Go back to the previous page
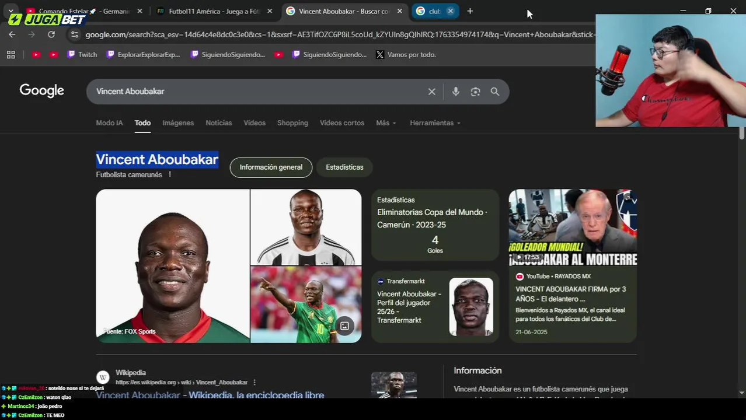This screenshot has height=420, width=746. [12, 34]
